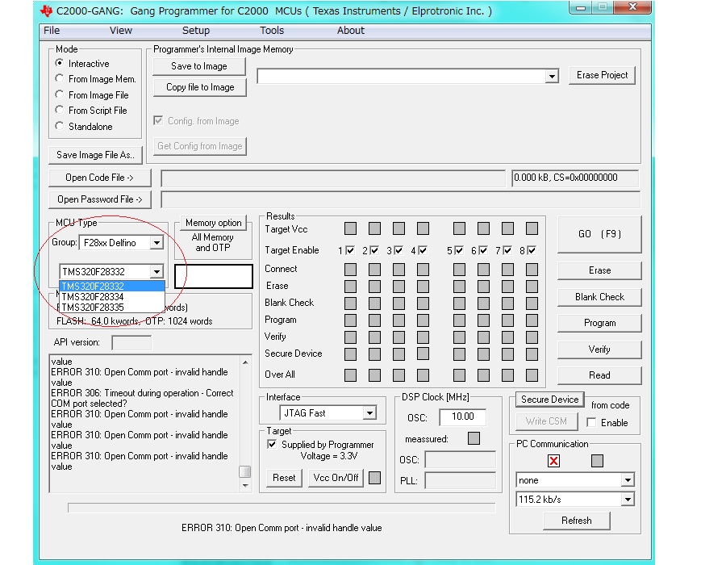Click the Open Code File button
This screenshot has height=565, width=701.
point(100,178)
